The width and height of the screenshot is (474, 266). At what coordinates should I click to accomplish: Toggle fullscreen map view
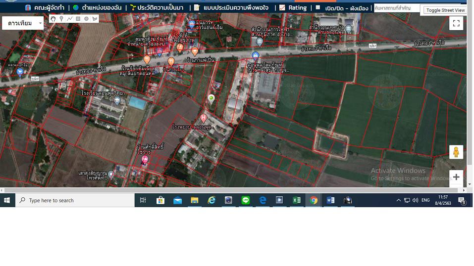point(456,23)
